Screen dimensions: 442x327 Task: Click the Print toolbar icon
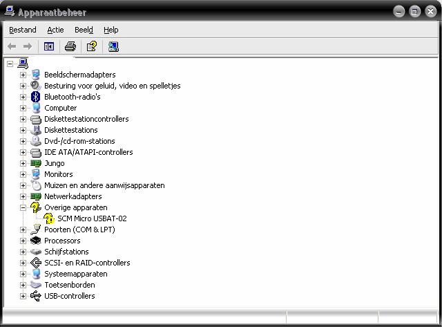click(x=70, y=46)
